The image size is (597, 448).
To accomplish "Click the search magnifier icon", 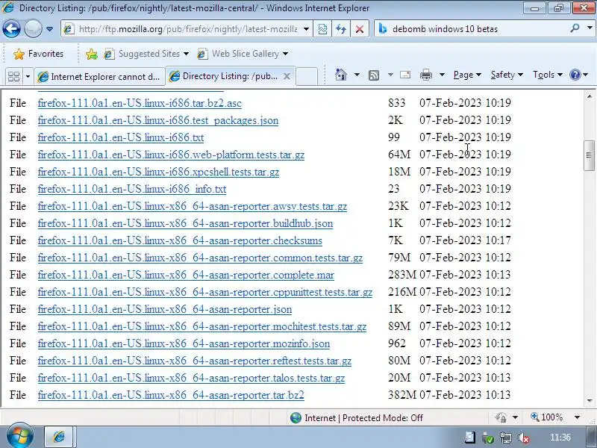I will click(575, 28).
